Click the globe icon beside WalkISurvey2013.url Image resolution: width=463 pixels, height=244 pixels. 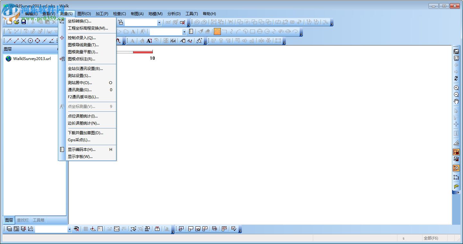coord(9,59)
